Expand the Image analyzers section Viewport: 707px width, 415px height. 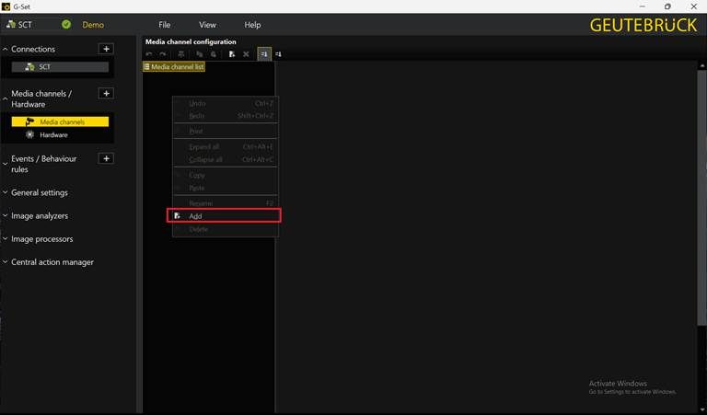5,216
